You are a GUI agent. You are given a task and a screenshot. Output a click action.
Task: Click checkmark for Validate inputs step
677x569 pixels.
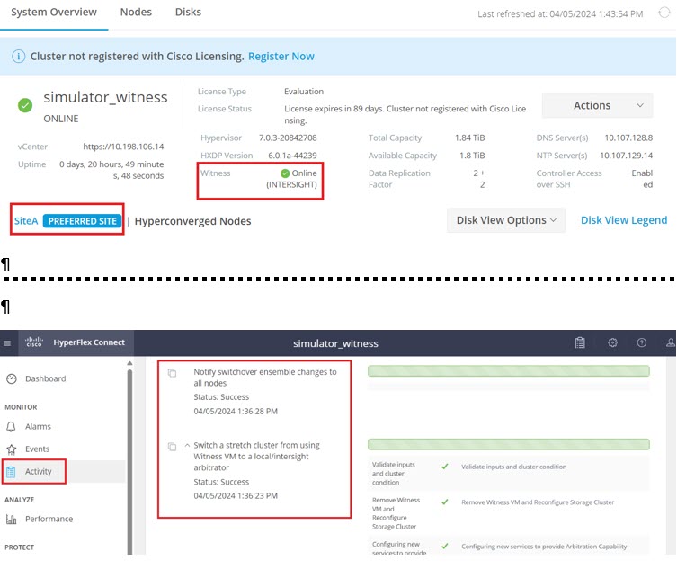(x=445, y=467)
